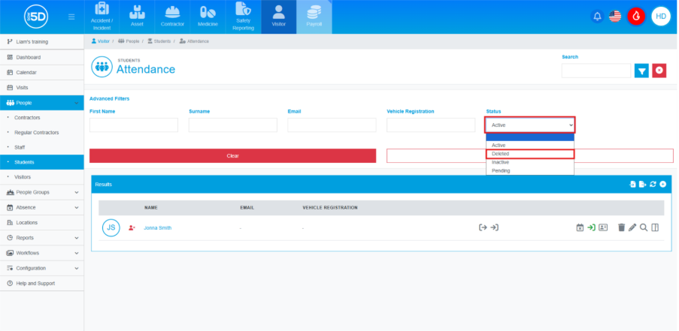Click the green sign-in arrow icon

tap(592, 227)
